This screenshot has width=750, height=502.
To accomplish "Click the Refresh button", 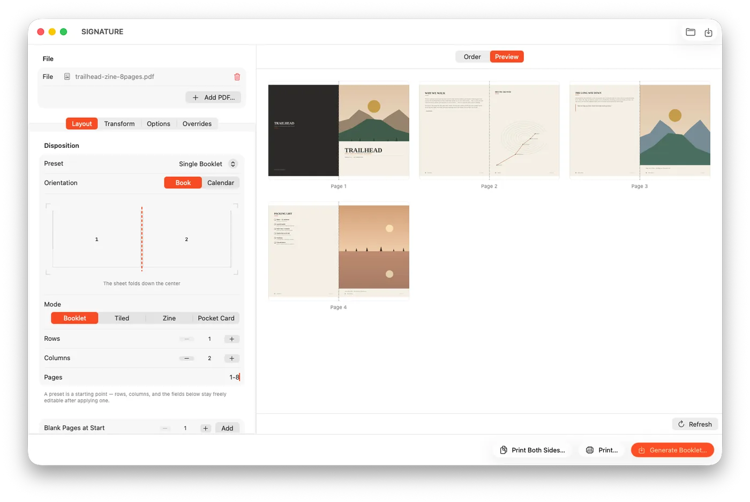I will coord(695,424).
